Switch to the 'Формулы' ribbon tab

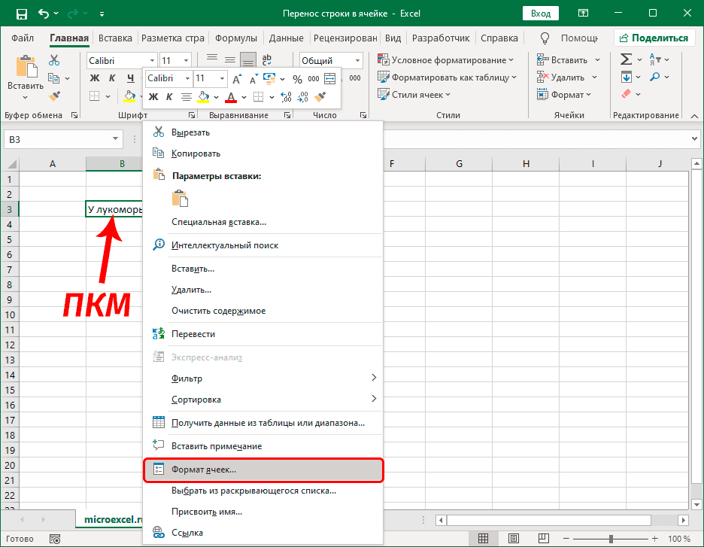(235, 38)
